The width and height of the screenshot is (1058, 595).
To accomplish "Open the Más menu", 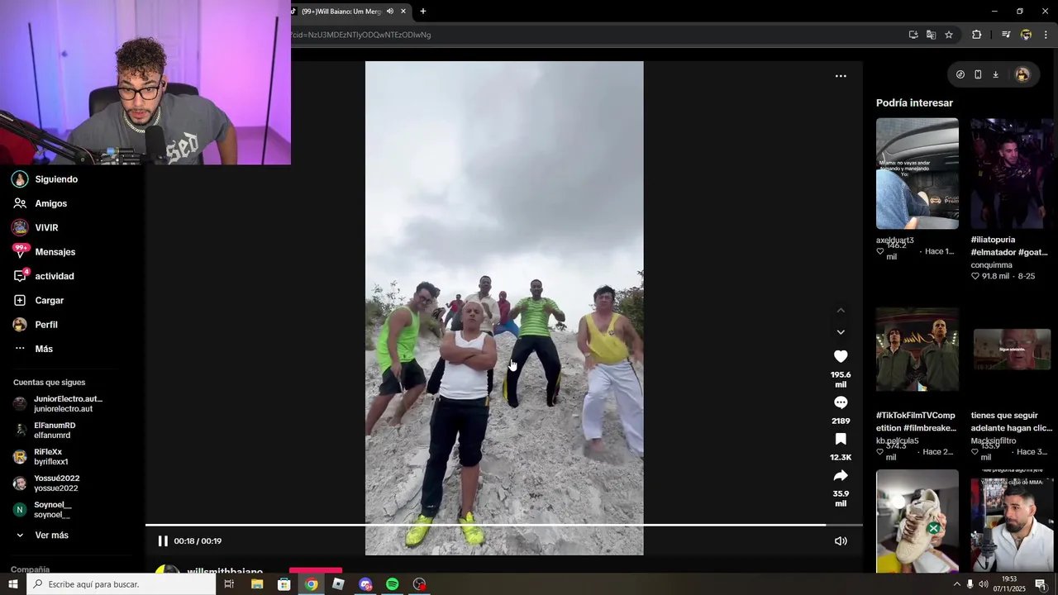I will [33, 349].
